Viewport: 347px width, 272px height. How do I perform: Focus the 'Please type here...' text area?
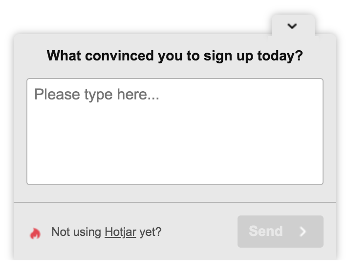pos(175,132)
